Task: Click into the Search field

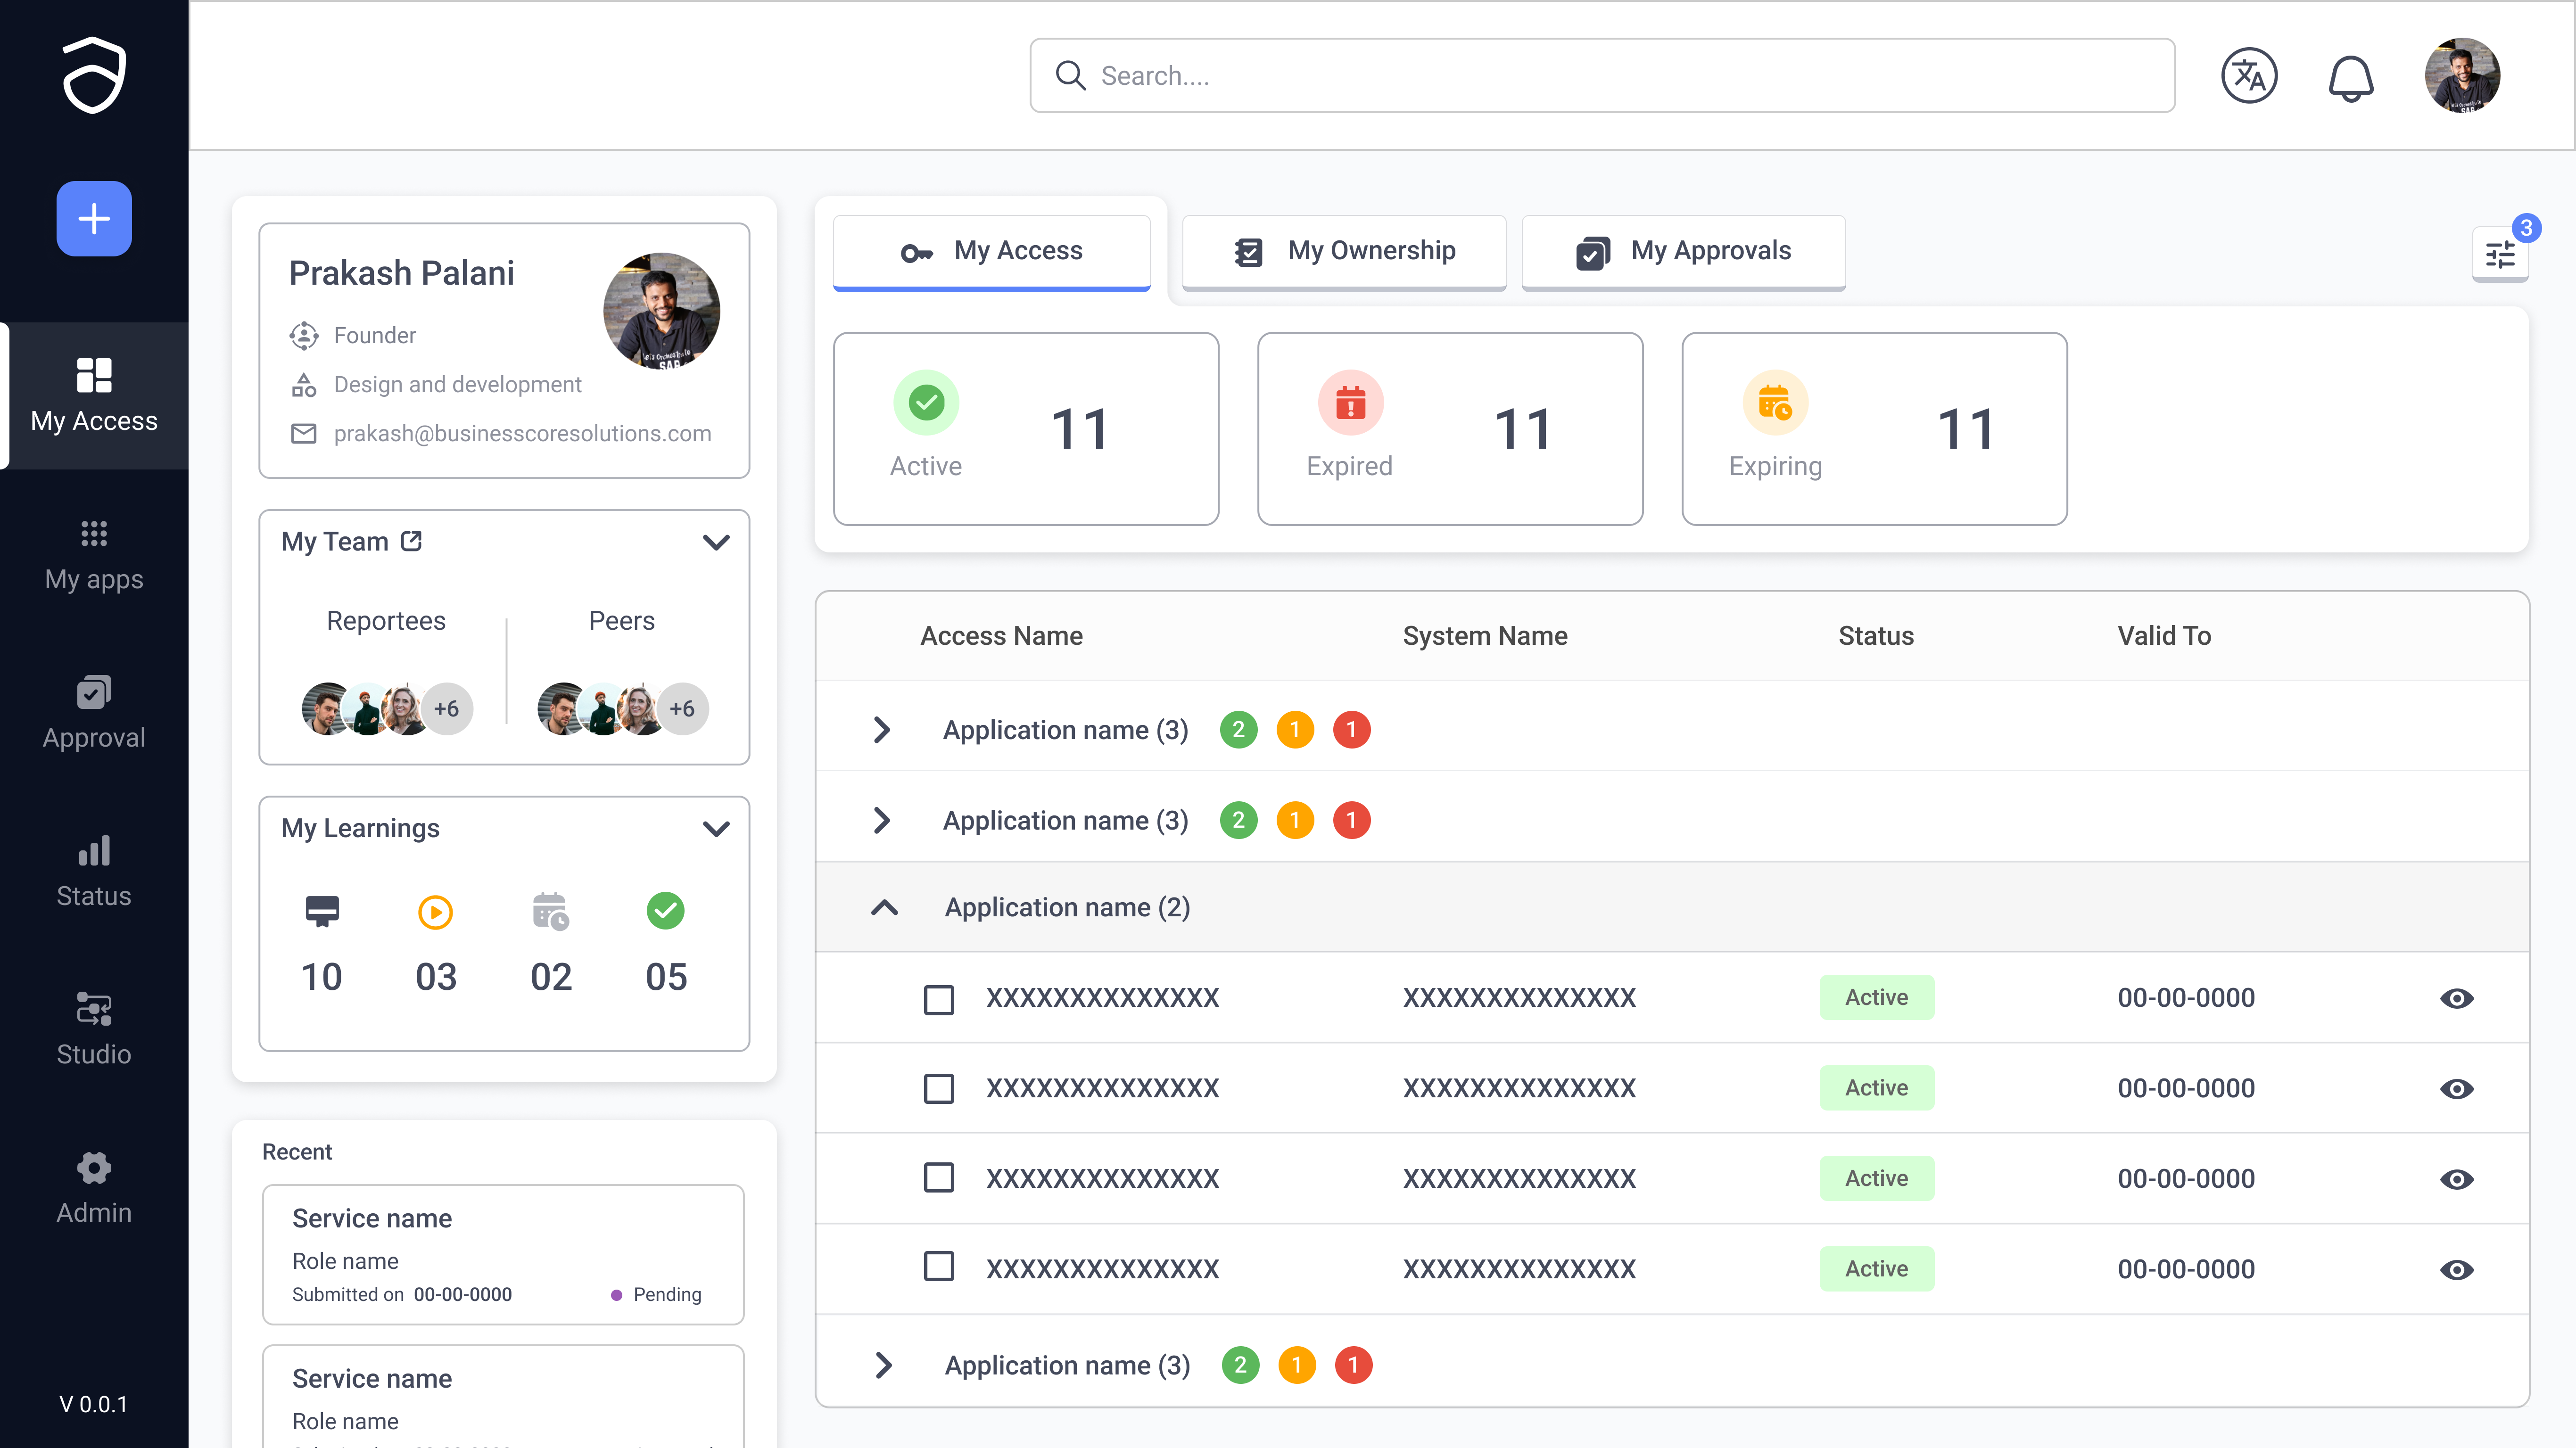Action: click(x=1602, y=75)
